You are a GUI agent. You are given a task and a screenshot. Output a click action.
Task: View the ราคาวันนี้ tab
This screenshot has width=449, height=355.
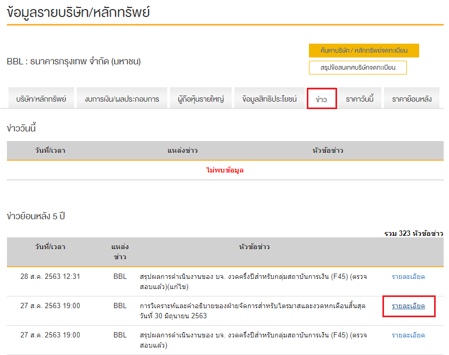[x=360, y=99]
